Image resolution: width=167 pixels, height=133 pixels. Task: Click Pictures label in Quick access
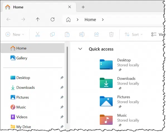pyautogui.click(x=124, y=97)
